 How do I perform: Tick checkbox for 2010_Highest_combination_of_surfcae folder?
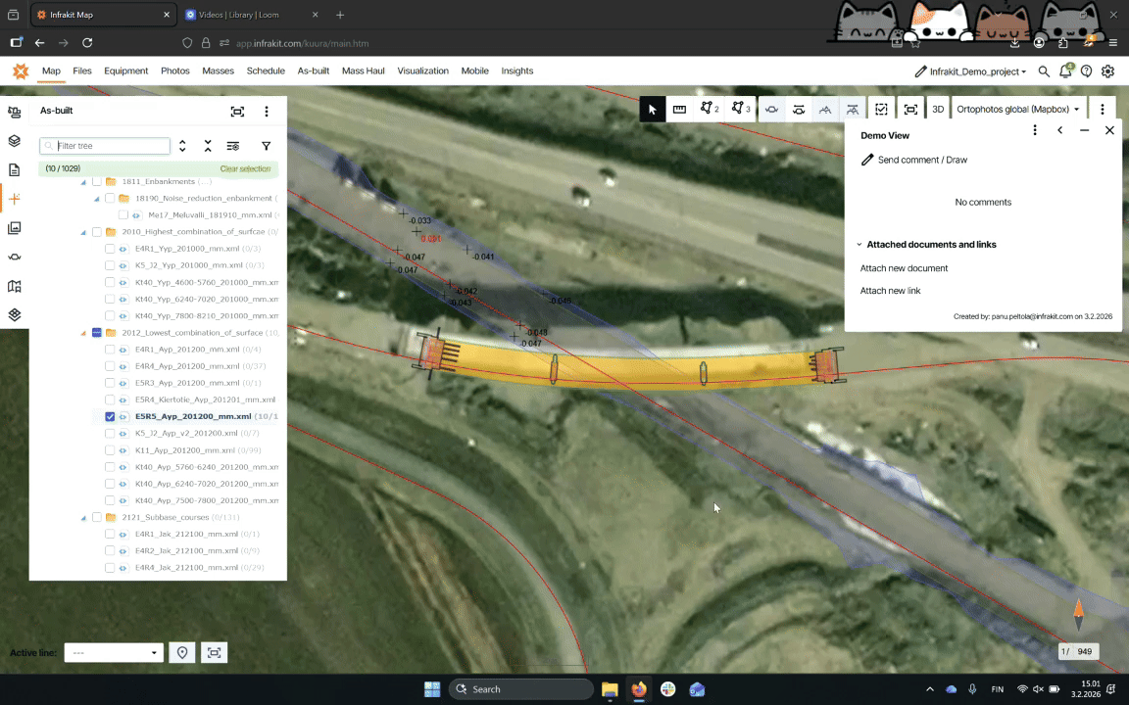96,232
